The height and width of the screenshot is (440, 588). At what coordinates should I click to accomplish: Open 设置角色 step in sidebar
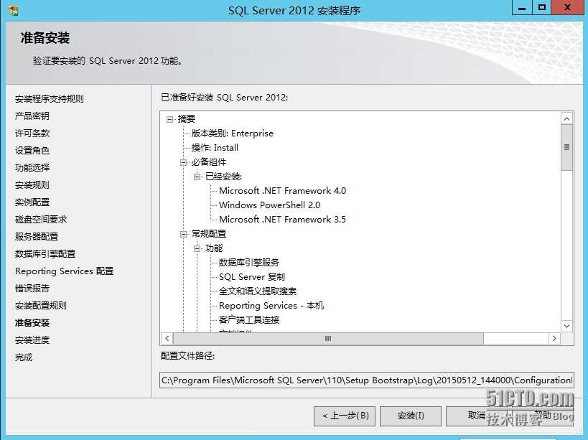coord(32,151)
